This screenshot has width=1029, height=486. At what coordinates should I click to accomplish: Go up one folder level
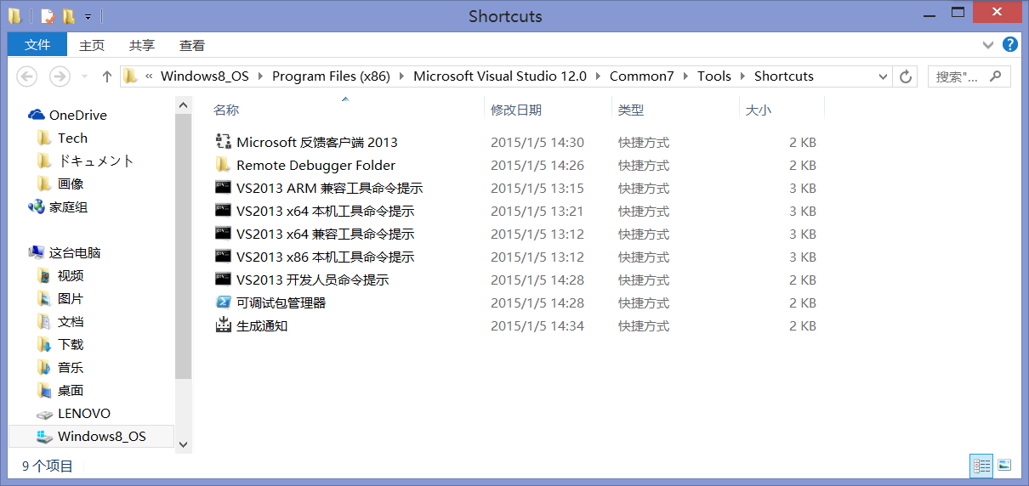coord(107,76)
